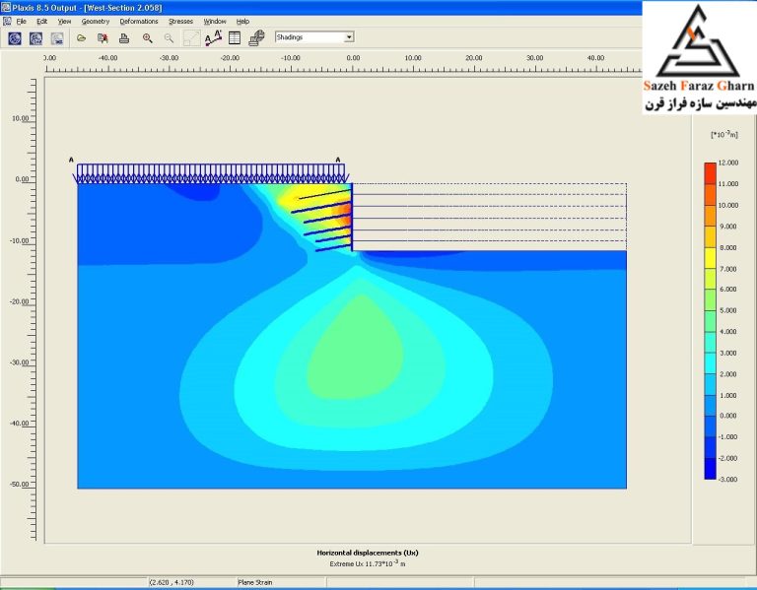The width and height of the screenshot is (757, 590).
Task: Open the File menu
Action: 22,22
